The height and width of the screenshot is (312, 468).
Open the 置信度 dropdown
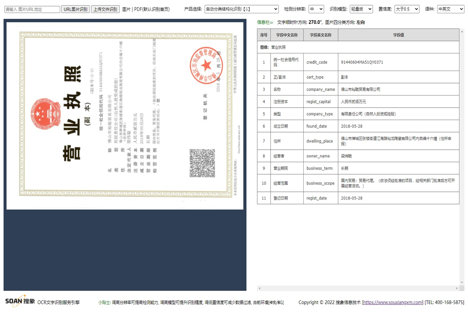pos(406,9)
